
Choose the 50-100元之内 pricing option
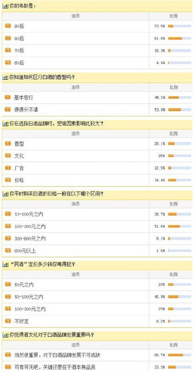[x=75, y=297]
